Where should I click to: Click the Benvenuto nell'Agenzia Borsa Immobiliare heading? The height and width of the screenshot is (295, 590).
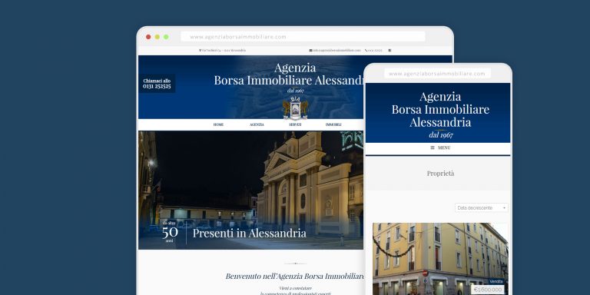(295, 276)
